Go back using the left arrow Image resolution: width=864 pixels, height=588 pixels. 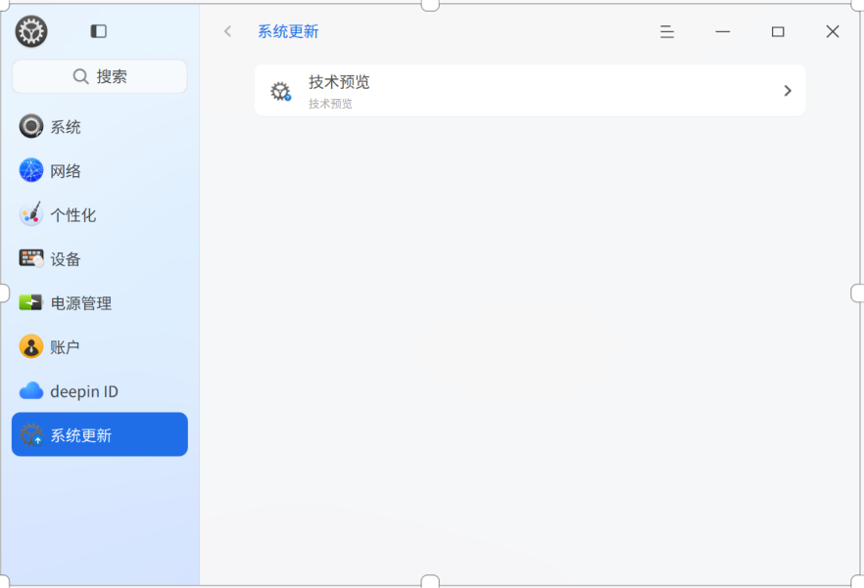(227, 31)
